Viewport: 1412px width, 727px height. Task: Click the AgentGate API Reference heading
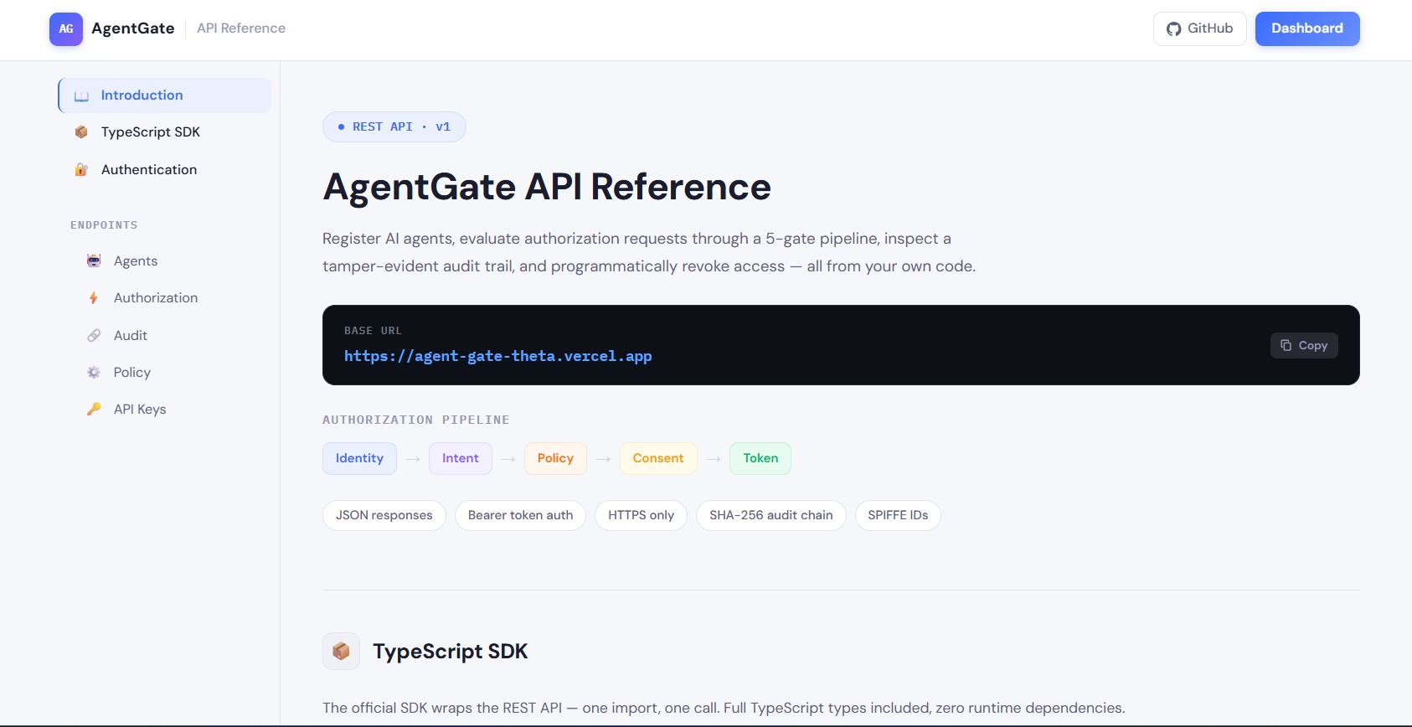tap(547, 187)
